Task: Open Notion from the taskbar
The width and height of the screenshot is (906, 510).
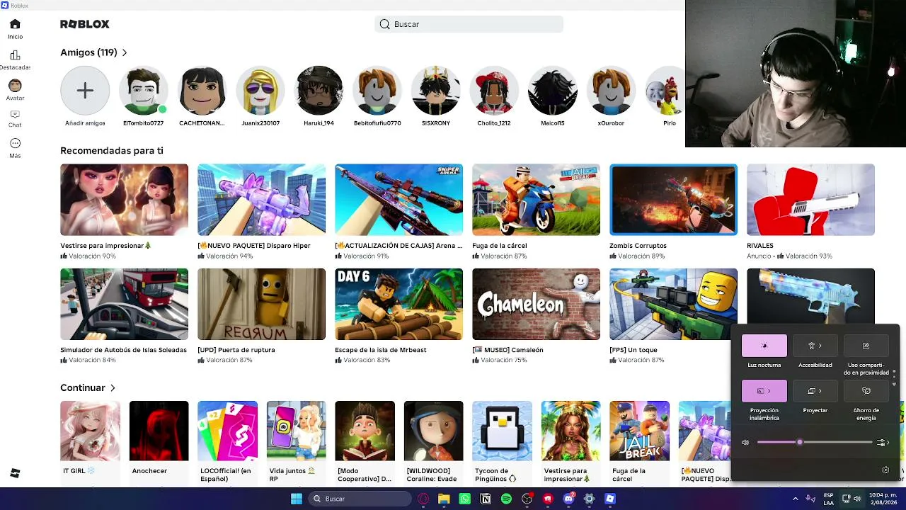Action: 486,499
